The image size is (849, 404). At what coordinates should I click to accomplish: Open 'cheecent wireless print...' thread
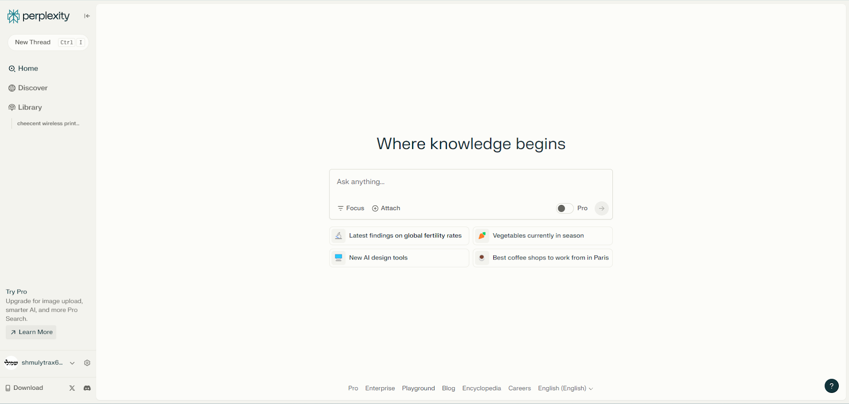pyautogui.click(x=48, y=124)
